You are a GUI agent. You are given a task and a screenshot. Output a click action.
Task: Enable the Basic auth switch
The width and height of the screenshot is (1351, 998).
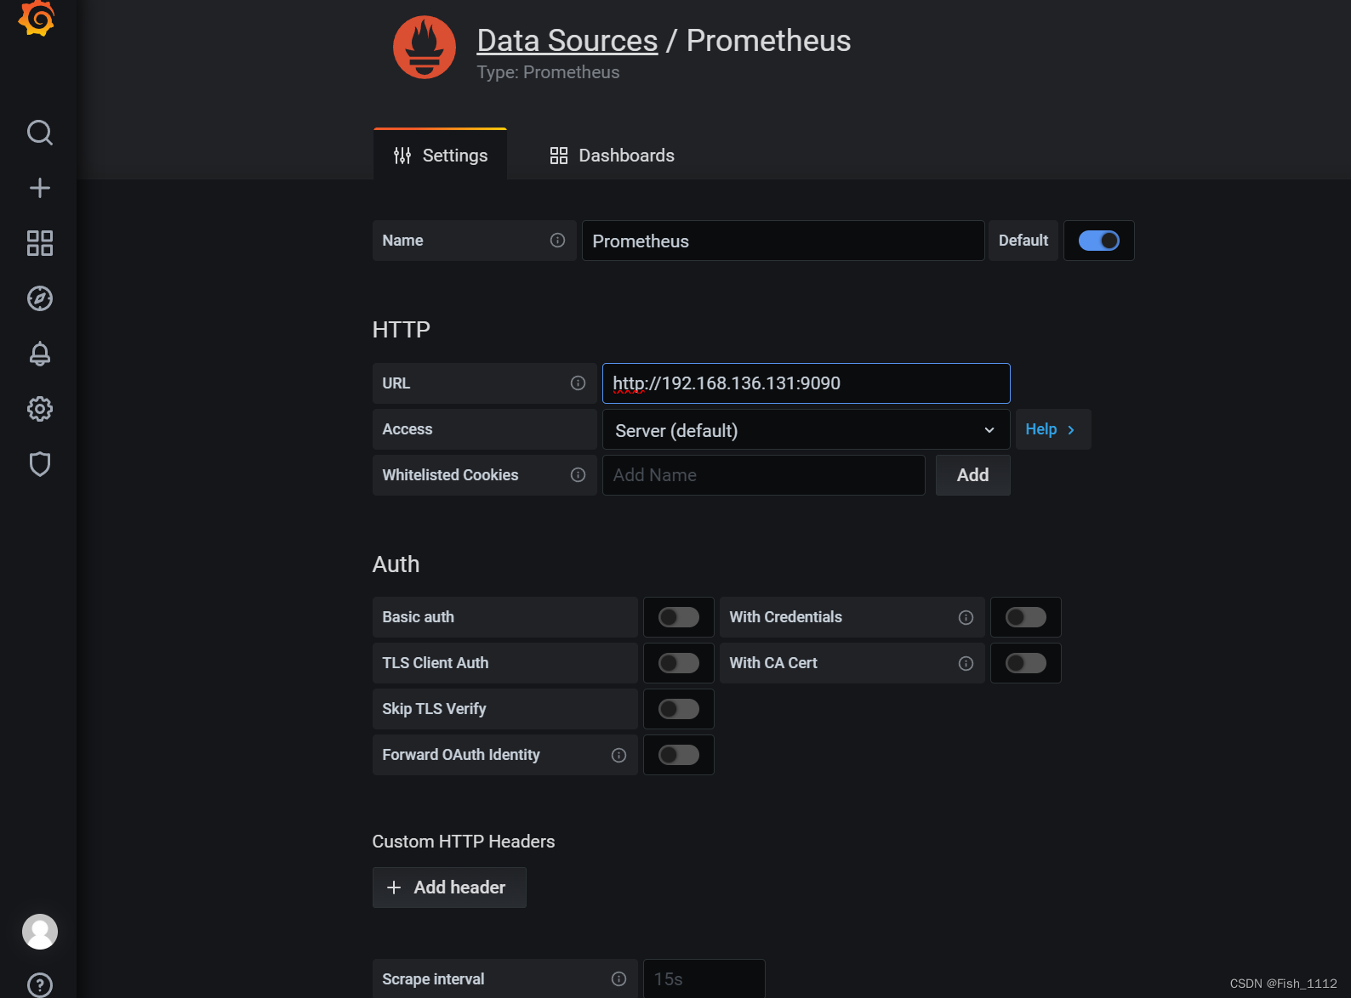(679, 617)
